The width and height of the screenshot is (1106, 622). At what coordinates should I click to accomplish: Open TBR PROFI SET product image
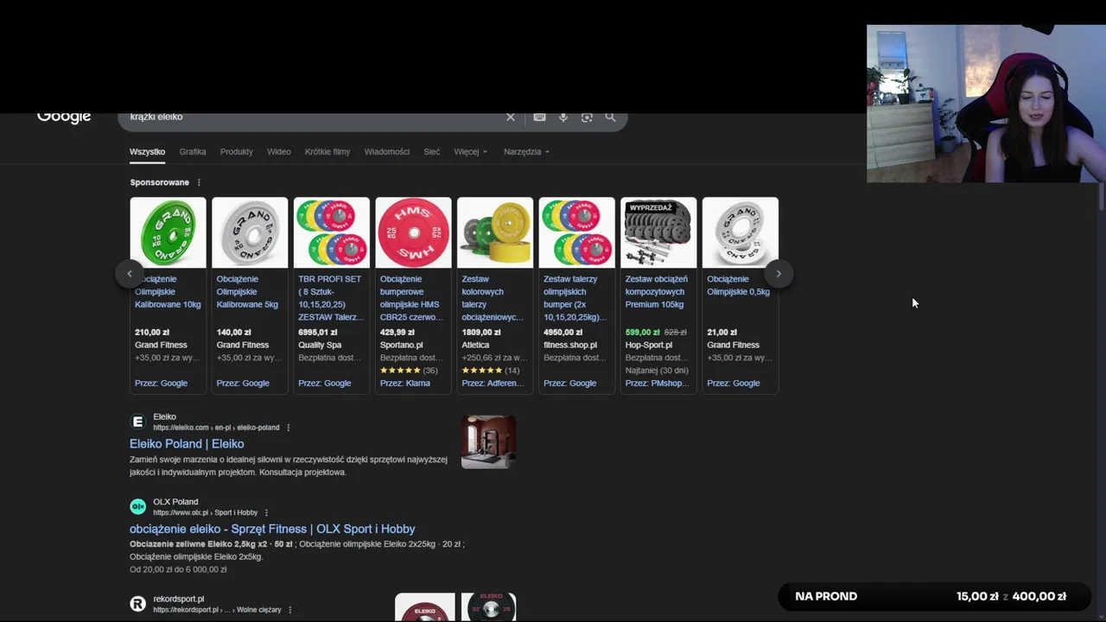click(332, 232)
